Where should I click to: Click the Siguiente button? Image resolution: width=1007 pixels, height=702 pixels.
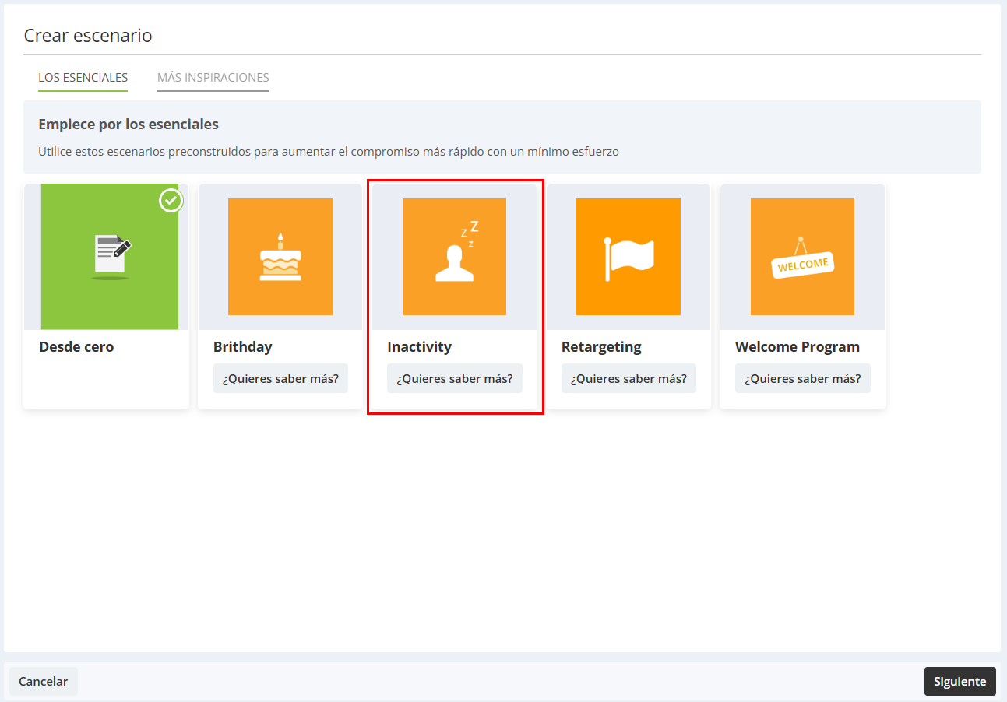959,681
